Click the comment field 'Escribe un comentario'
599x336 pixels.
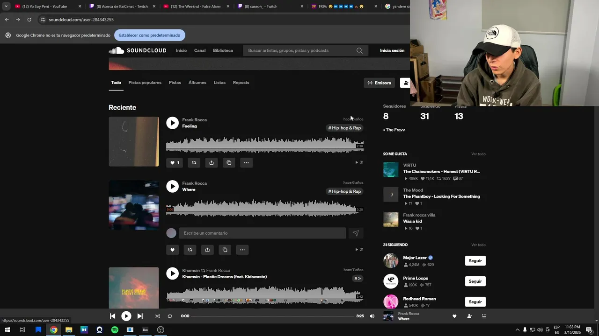click(x=262, y=233)
